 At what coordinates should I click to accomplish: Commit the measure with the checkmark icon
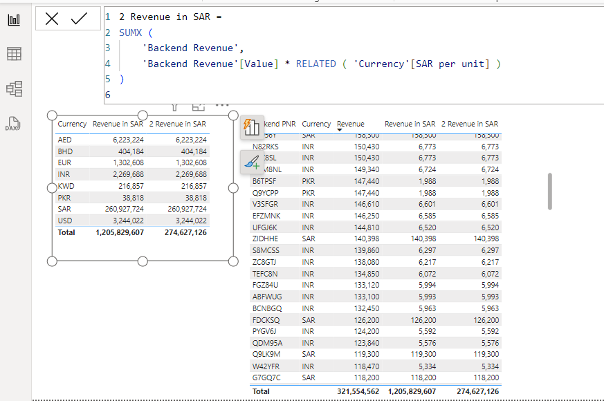[x=79, y=19]
